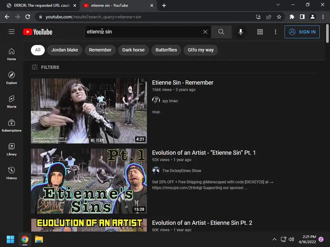Open Subscriptions in the sidebar
This screenshot has width=330, height=247.
[12, 126]
